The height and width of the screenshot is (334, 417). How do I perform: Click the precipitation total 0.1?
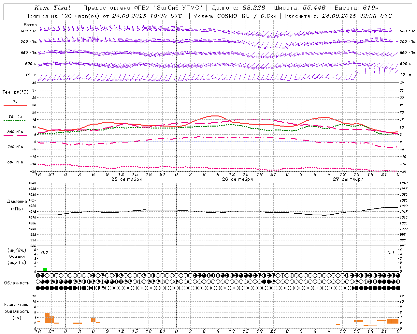[391, 253]
